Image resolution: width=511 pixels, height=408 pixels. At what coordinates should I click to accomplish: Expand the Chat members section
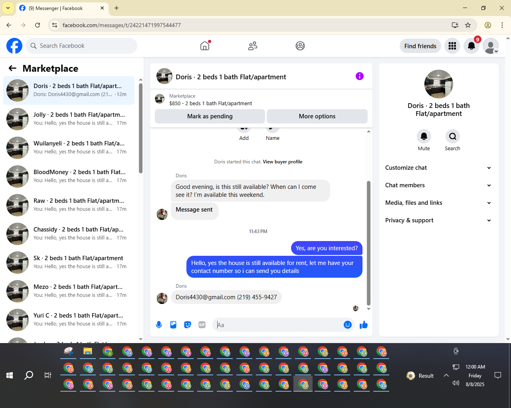coord(438,185)
